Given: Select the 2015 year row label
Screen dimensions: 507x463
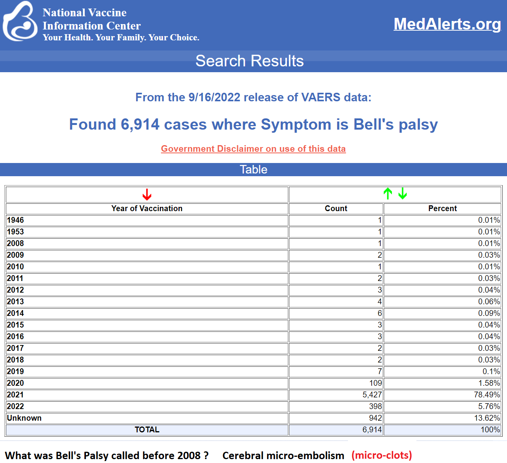Looking at the screenshot, I should tap(15, 325).
